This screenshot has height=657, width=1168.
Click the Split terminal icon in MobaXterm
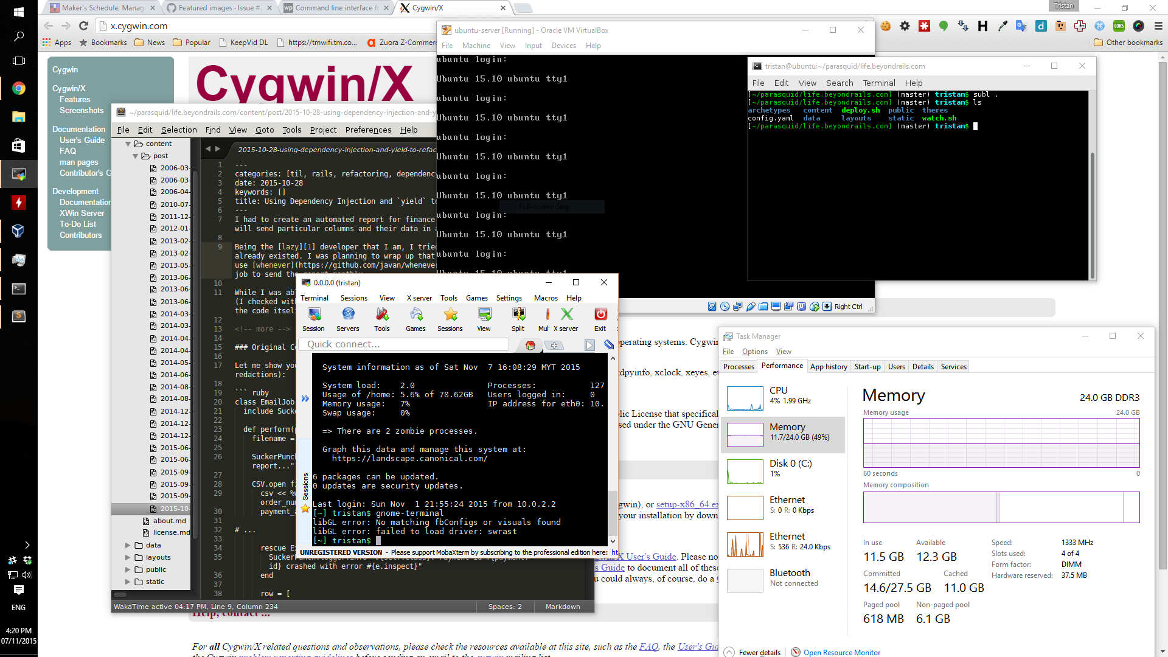[518, 319]
